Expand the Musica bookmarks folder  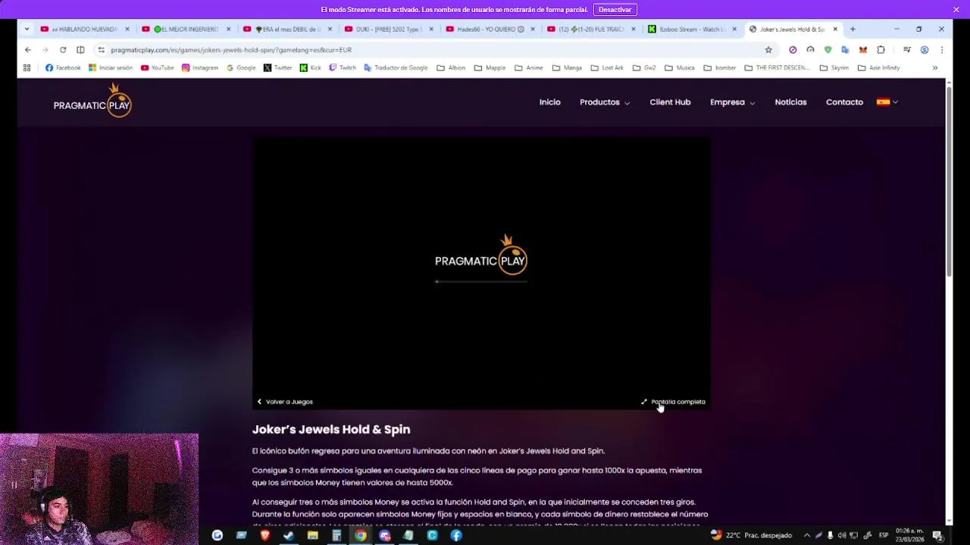680,68
